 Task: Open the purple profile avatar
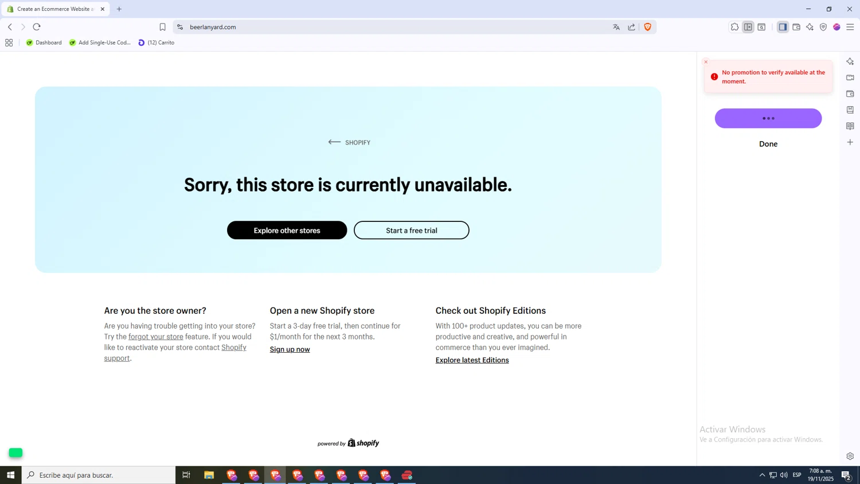(x=836, y=27)
